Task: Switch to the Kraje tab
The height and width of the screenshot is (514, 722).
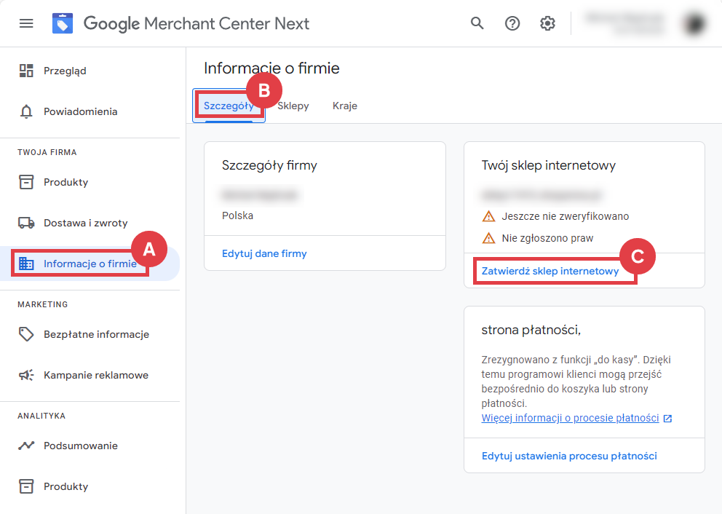Action: coord(345,106)
